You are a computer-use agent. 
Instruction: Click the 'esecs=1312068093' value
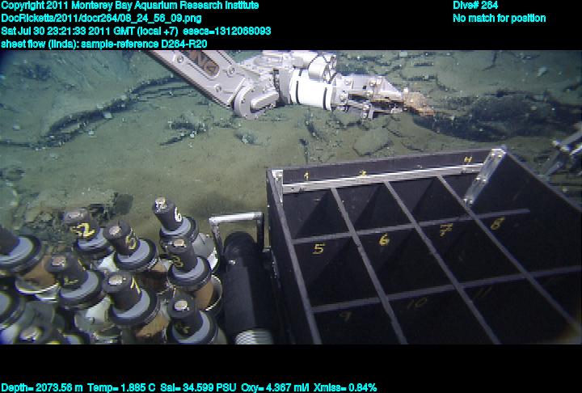click(227, 31)
